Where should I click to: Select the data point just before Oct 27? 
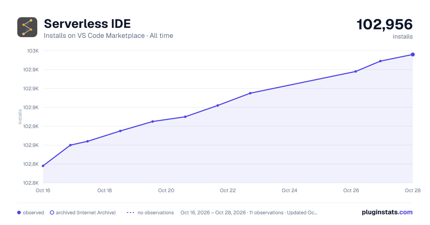[x=380, y=61]
